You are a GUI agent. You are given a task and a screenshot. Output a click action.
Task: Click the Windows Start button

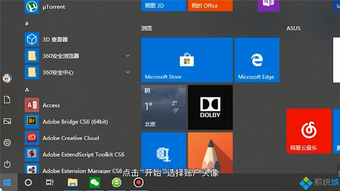point(7,183)
